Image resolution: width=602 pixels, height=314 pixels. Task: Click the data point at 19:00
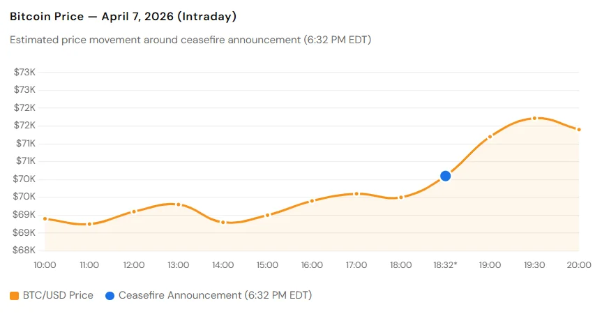click(x=490, y=137)
